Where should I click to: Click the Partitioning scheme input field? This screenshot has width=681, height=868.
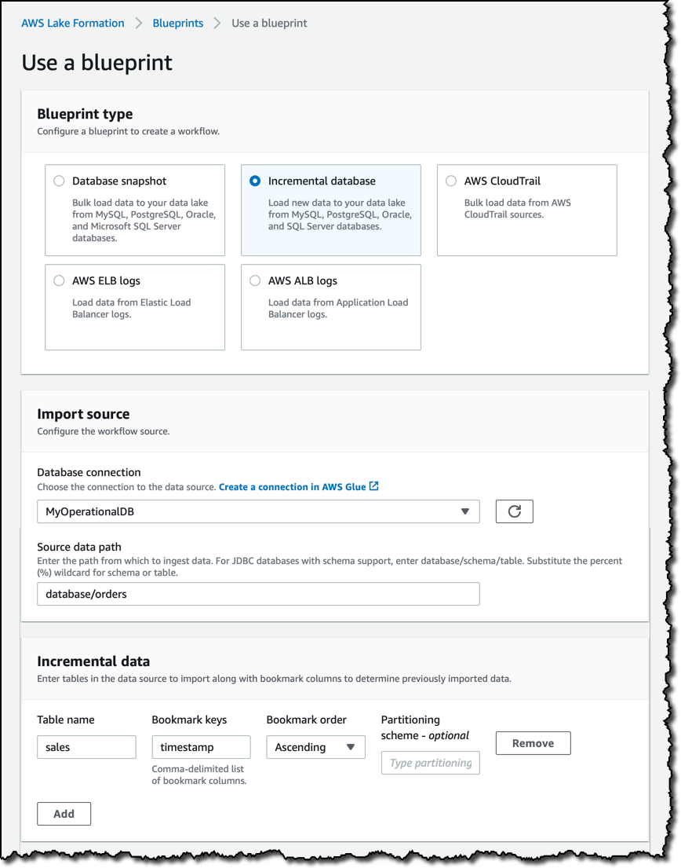tap(431, 763)
